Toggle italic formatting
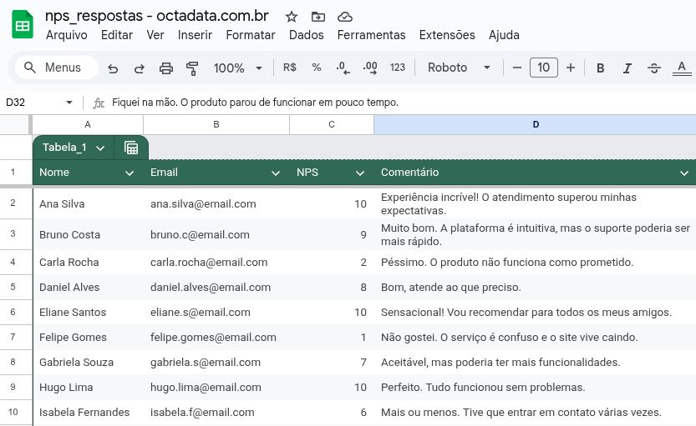 click(x=627, y=68)
